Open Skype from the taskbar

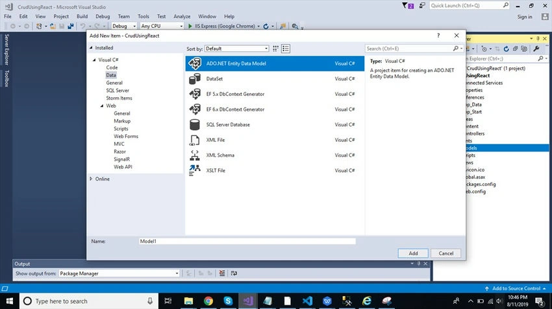(x=228, y=301)
